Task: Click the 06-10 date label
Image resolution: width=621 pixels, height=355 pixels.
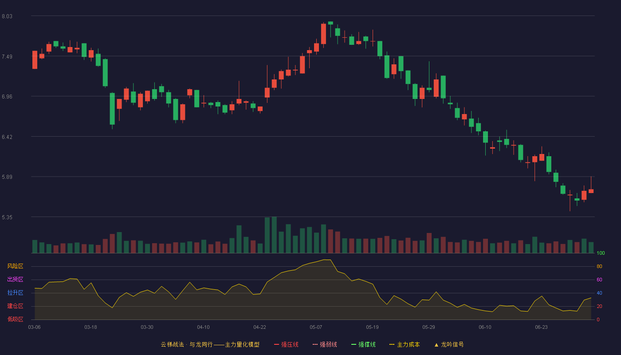Action: tap(485, 327)
